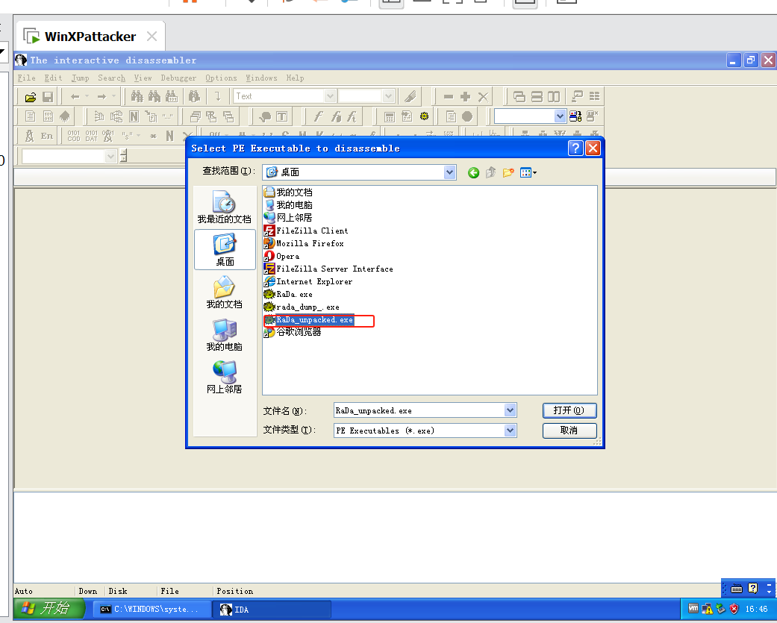Screen dimensions: 777x623
Task: Open the Search menu
Action: click(111, 78)
